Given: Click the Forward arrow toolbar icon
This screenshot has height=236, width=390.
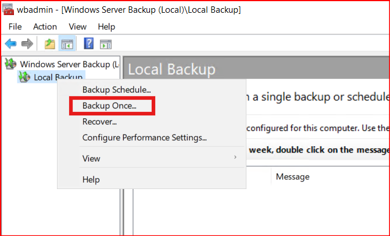Looking at the screenshot, I should (x=27, y=43).
